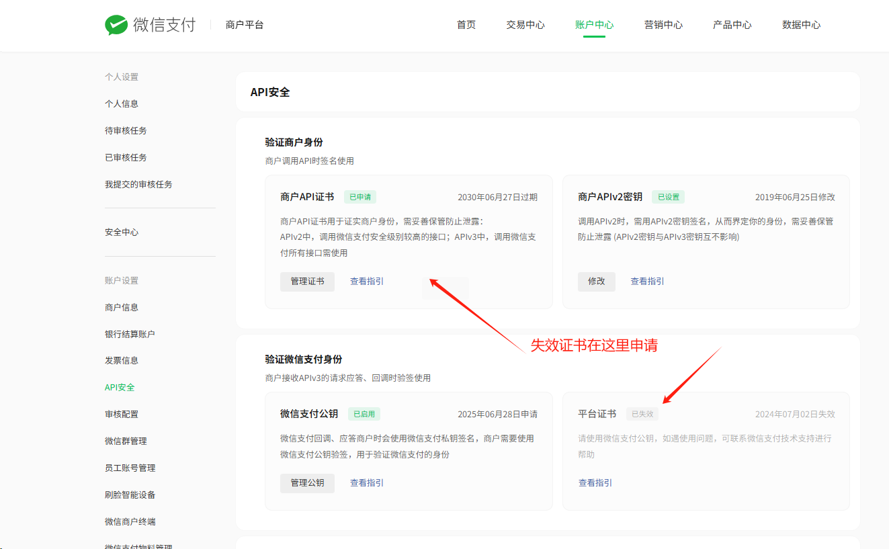The height and width of the screenshot is (549, 889).
Task: Click the 修改 button for APIv2密钥
Action: click(597, 282)
